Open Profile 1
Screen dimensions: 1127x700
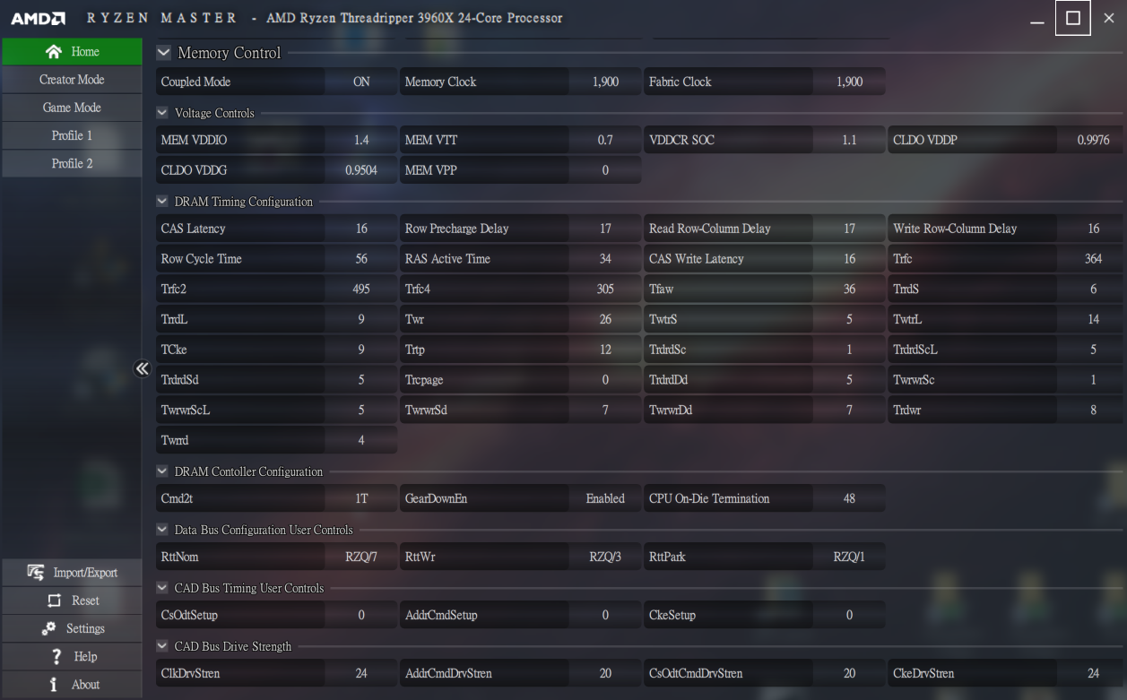point(72,135)
